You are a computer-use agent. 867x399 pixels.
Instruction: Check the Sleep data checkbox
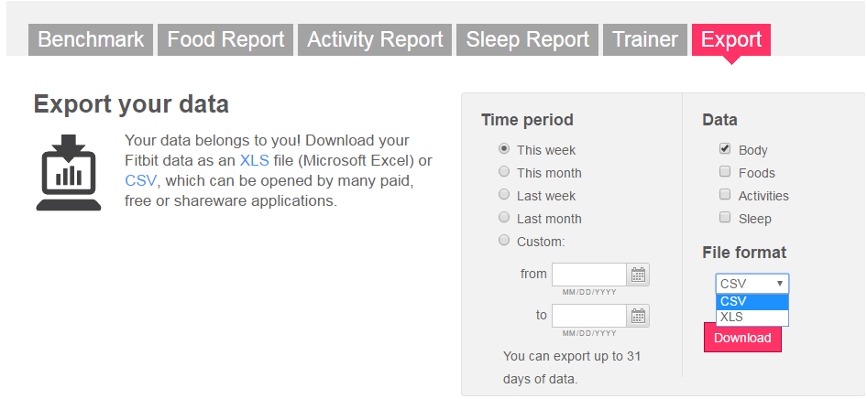coord(725,218)
